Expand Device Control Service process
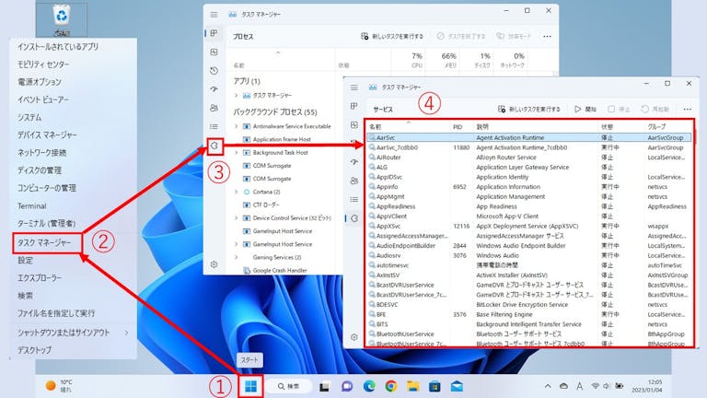The image size is (707, 398). pos(236,218)
